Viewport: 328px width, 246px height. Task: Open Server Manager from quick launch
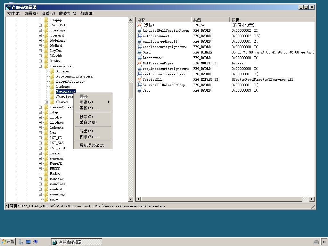pyautogui.click(x=21, y=242)
